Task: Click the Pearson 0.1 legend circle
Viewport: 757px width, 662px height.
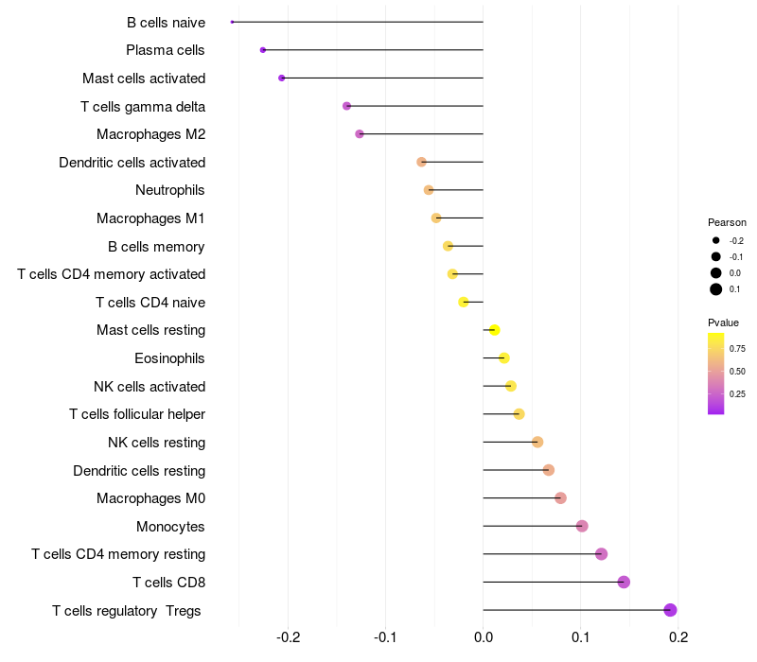Action: coord(716,289)
